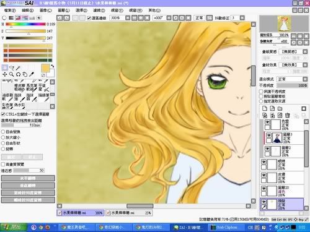The width and height of the screenshot is (310, 232).
Task: Create a new layer folder
Action: point(280,108)
